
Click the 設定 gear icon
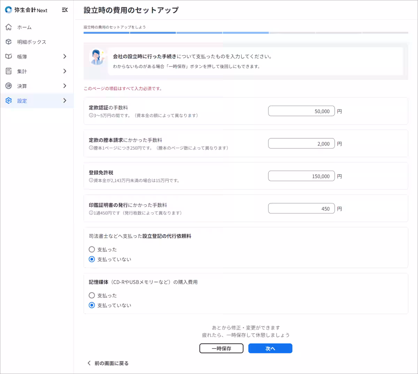[x=8, y=100]
